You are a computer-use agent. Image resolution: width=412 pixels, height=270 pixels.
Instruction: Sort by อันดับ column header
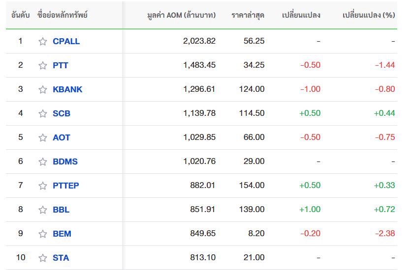point(21,15)
